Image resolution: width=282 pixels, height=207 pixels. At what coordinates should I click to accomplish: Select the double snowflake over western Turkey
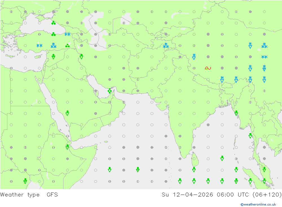39,45
